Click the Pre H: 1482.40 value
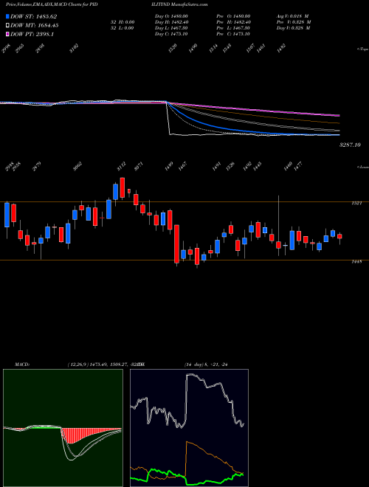Screen dimensions: 369x487 [x=233, y=22]
